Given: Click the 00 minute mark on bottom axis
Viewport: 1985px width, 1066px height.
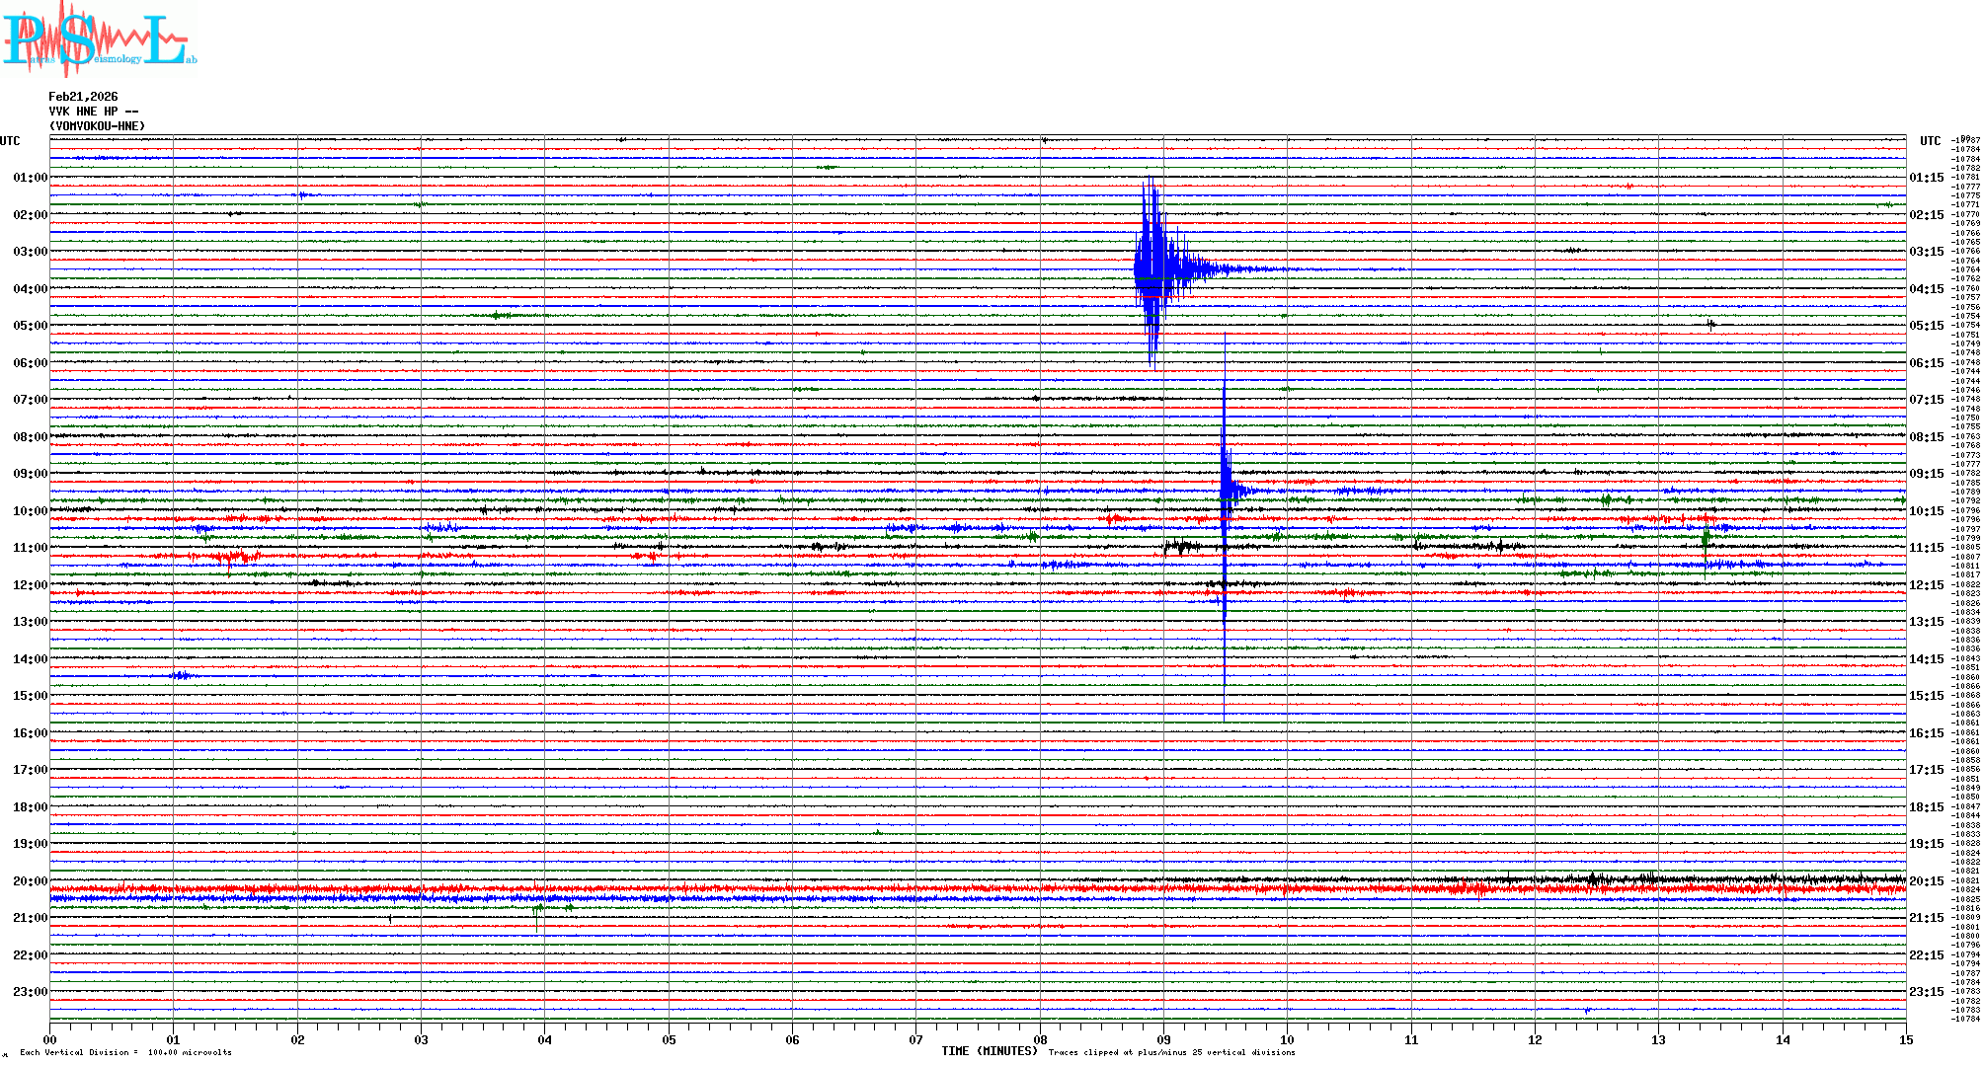Looking at the screenshot, I should [50, 1040].
